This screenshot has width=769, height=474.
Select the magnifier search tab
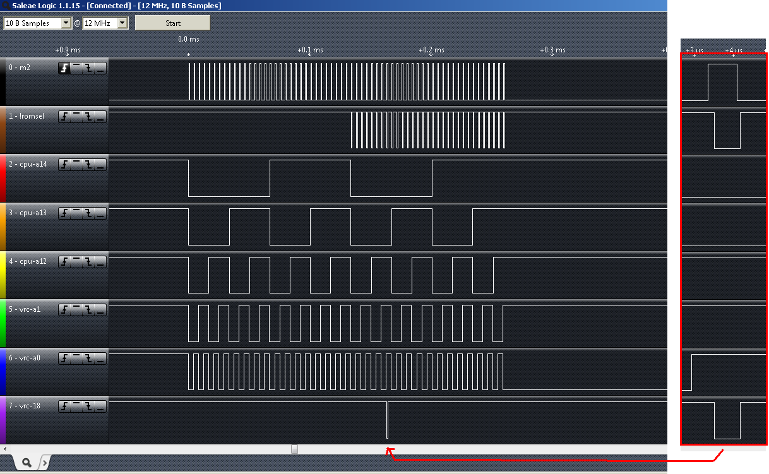tap(27, 463)
